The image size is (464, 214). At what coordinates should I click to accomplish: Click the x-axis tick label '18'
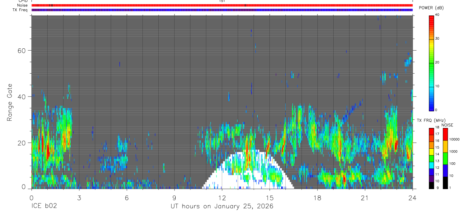click(x=317, y=198)
